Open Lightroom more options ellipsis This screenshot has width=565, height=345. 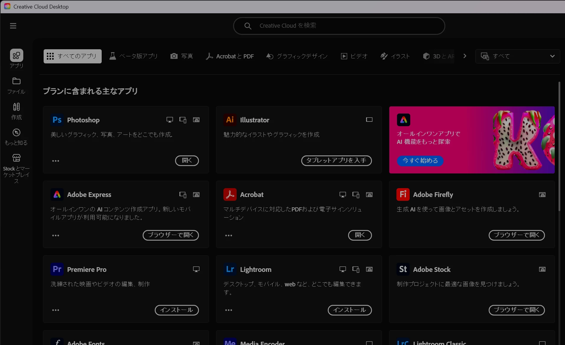[229, 310]
